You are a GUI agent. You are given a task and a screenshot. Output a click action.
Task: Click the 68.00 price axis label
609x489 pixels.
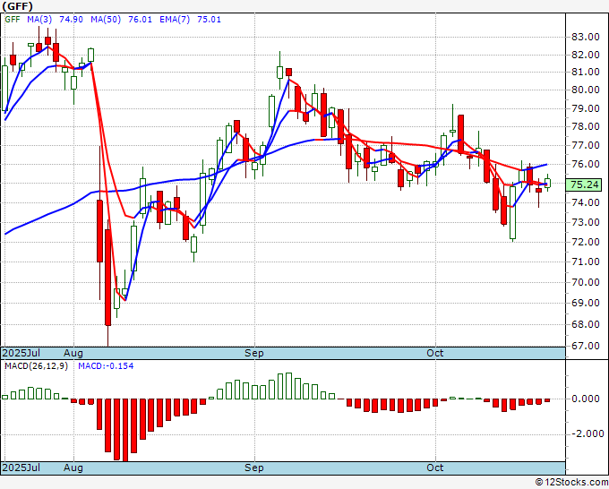pos(586,324)
